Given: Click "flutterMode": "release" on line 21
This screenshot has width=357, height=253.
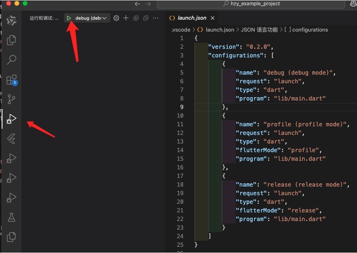Looking at the screenshot, I should coord(277,210).
